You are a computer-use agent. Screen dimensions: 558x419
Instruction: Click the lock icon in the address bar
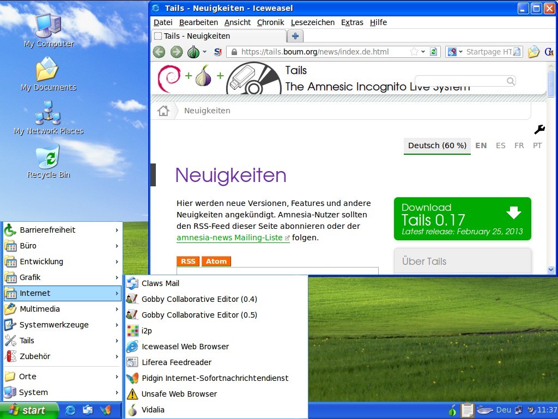pos(234,52)
